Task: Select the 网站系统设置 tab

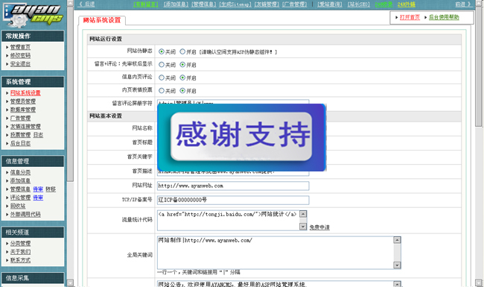Action: pos(102,20)
